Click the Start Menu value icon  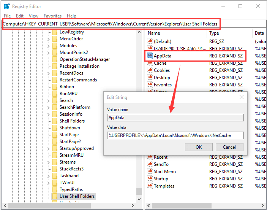150,171
